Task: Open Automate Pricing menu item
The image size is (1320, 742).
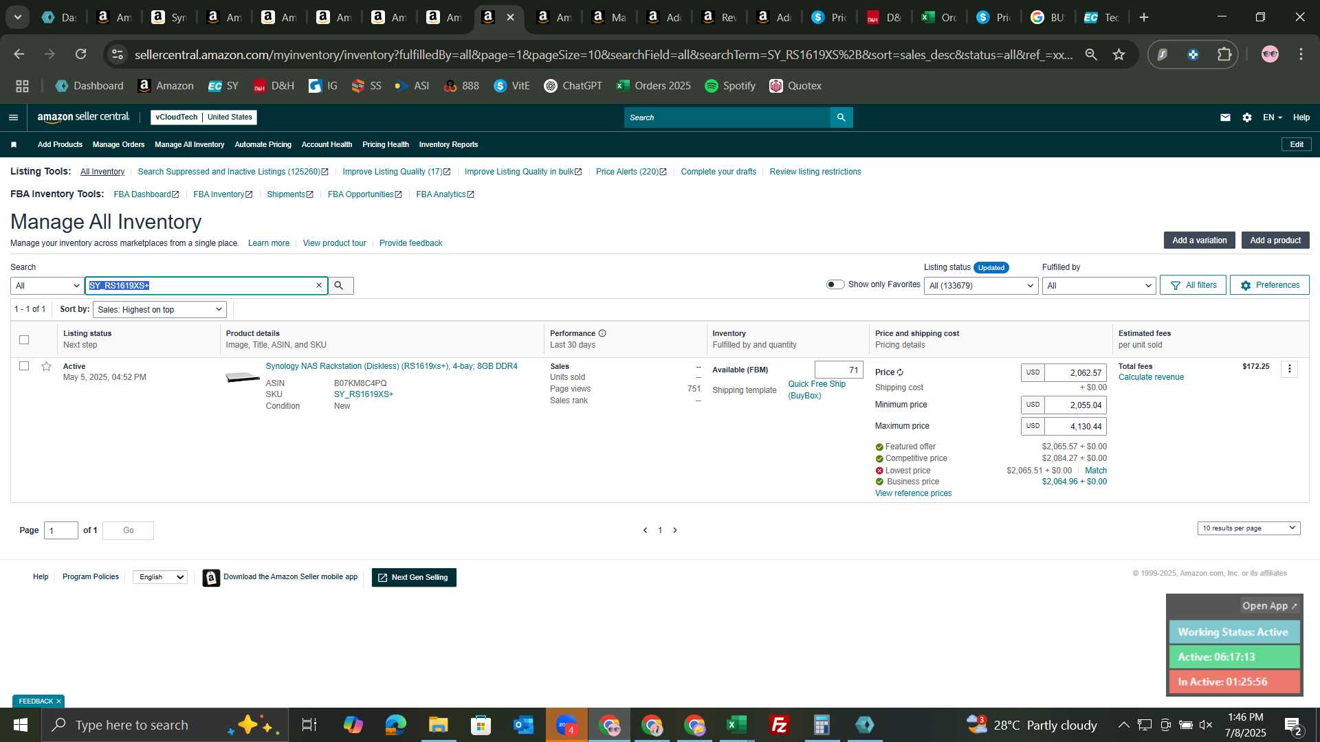Action: pyautogui.click(x=263, y=144)
